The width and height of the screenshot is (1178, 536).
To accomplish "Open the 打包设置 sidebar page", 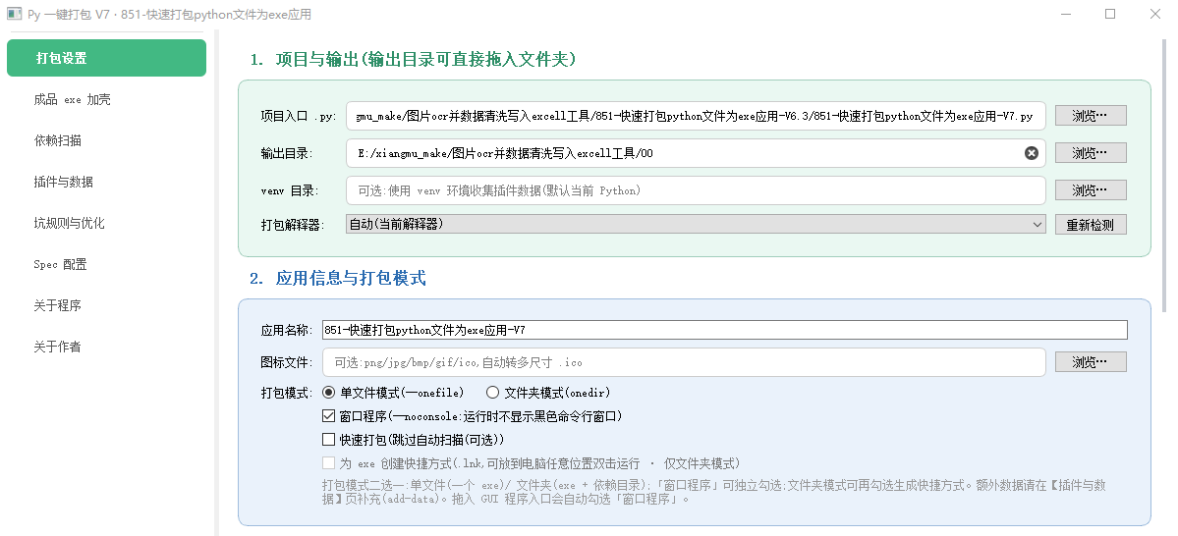I will tap(107, 58).
